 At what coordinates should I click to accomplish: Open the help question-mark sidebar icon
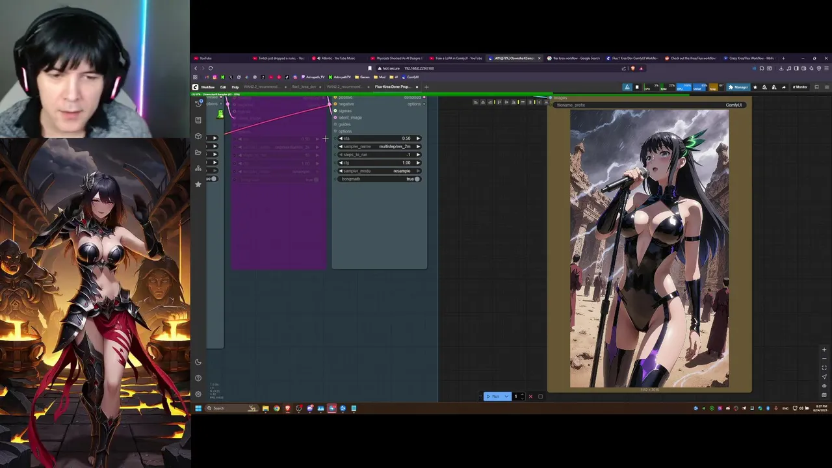pos(198,378)
